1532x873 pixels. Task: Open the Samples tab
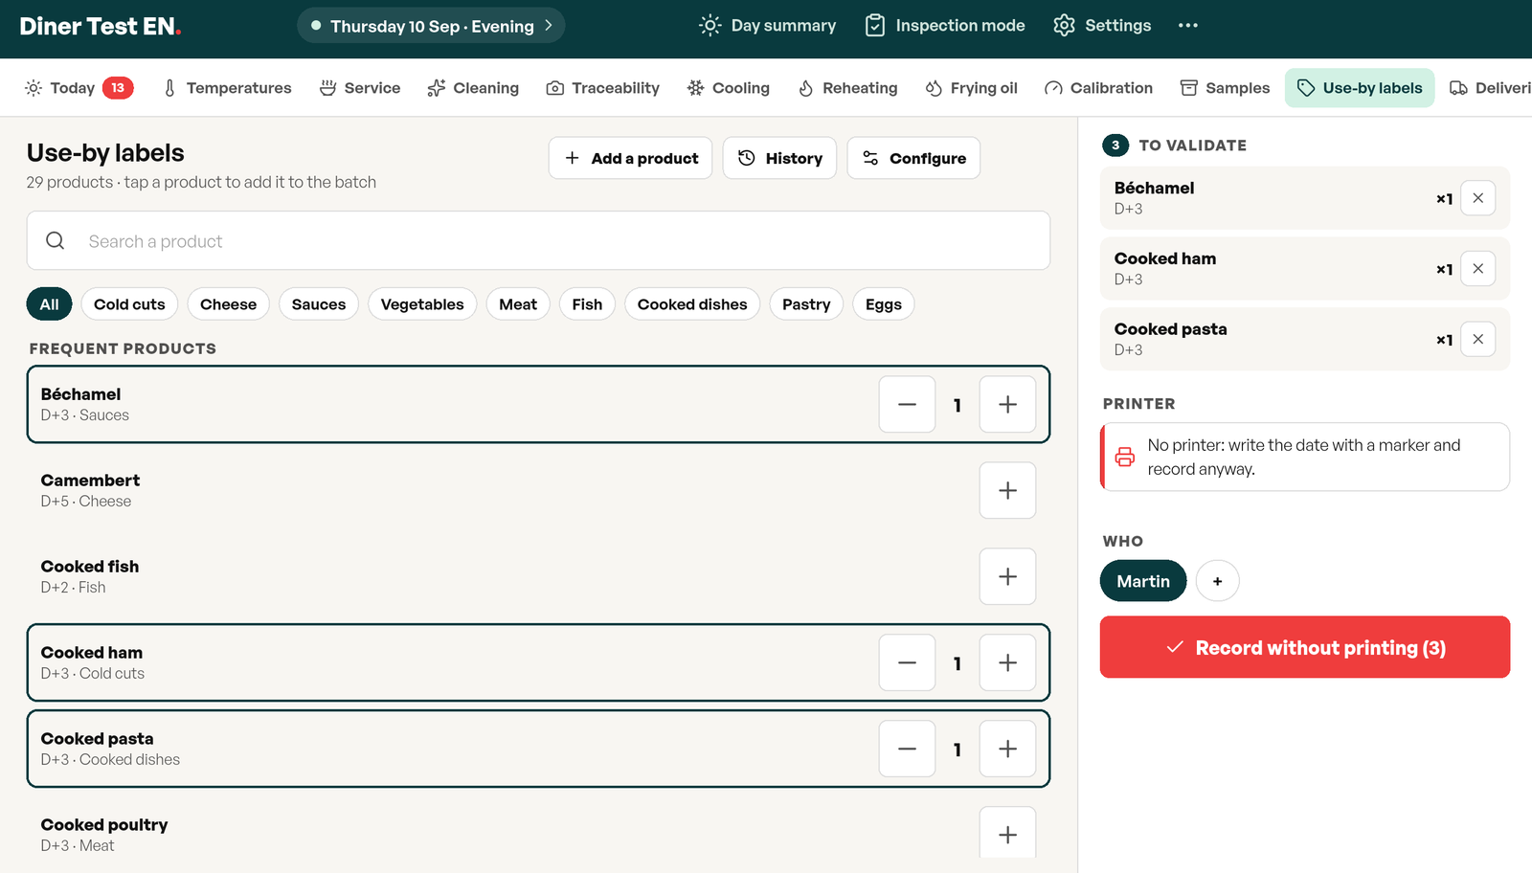(x=1226, y=88)
